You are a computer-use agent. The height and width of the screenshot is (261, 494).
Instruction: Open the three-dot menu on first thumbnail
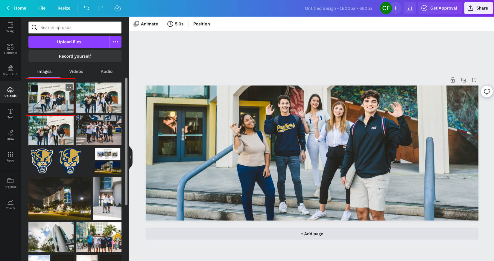pos(69,87)
